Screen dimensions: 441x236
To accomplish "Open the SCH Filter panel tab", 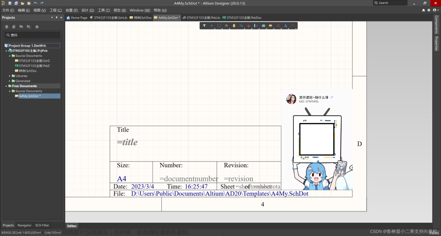I will coord(42,225).
